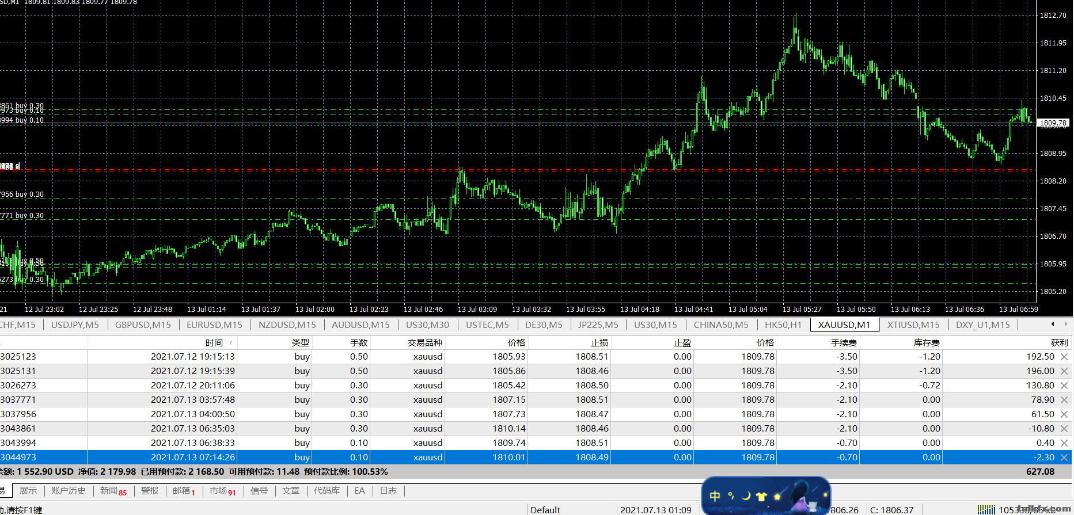Click connection status bars icon in status bar
This screenshot has height=515, width=1074.
coord(986,510)
